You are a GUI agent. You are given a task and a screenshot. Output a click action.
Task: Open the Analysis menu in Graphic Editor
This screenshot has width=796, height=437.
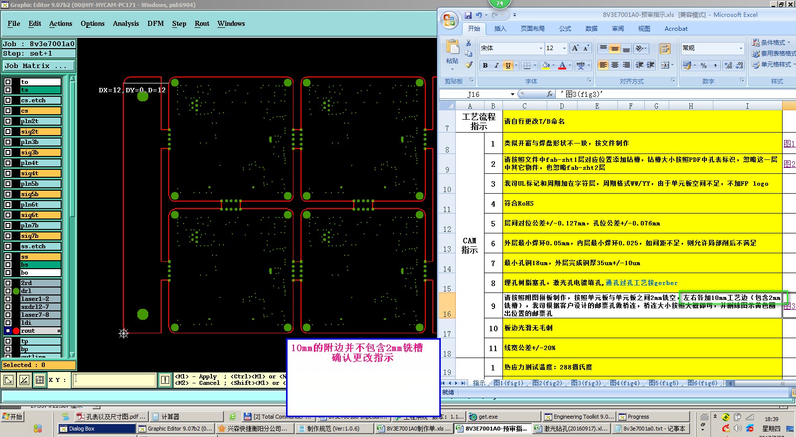point(126,23)
